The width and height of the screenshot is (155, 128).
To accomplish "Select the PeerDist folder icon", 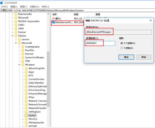I will [23, 50].
